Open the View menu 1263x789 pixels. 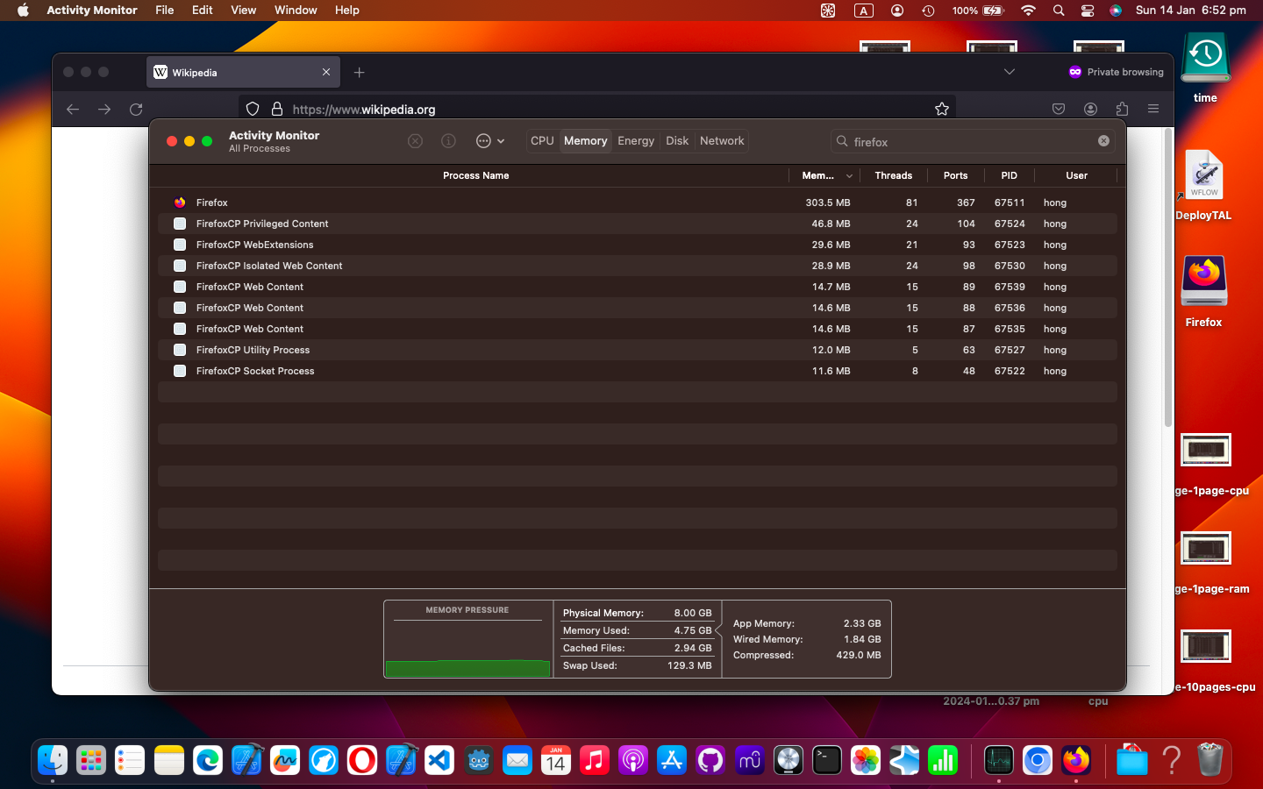(x=243, y=11)
